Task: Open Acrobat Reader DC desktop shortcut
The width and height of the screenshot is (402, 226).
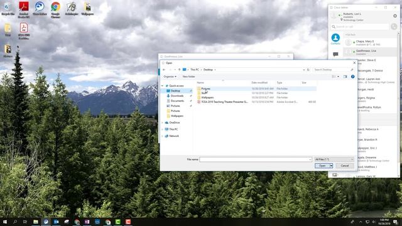Action: coord(24,9)
